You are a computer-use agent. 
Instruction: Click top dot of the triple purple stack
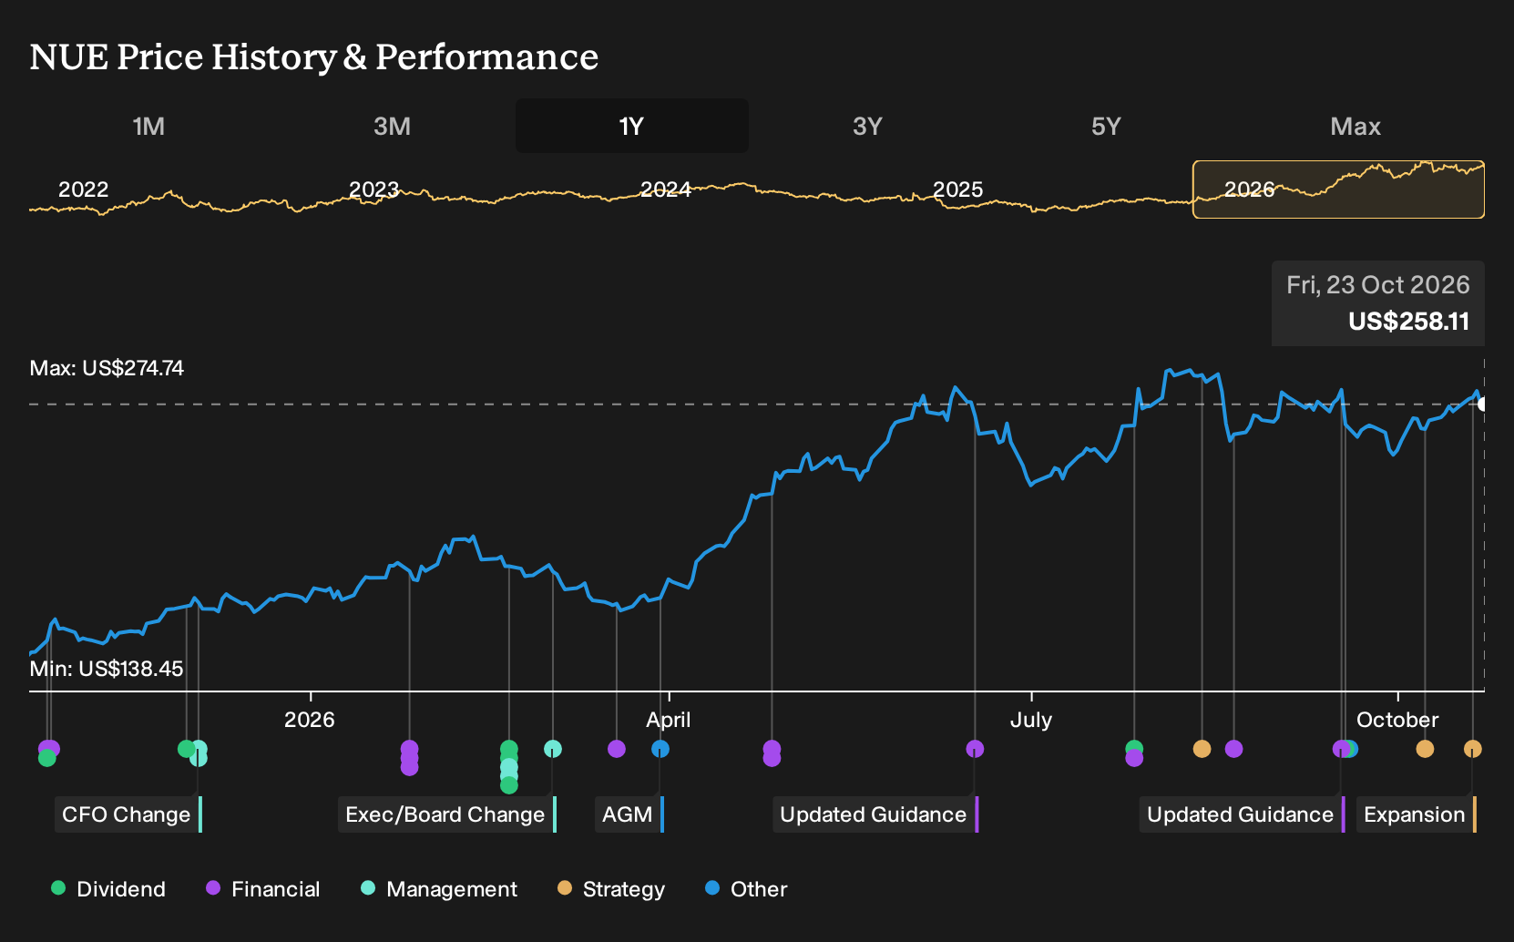(x=410, y=749)
